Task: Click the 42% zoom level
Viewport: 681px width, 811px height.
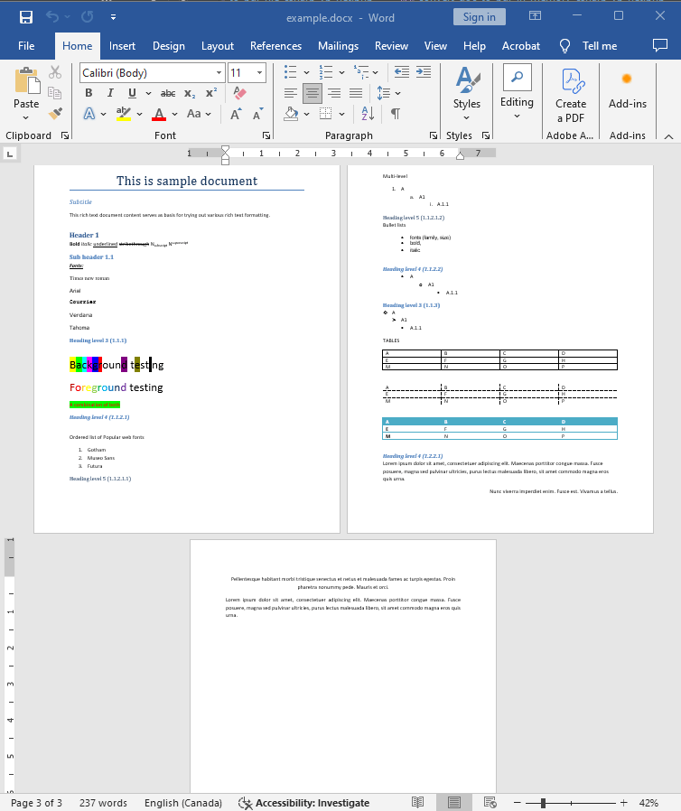Action: (648, 803)
